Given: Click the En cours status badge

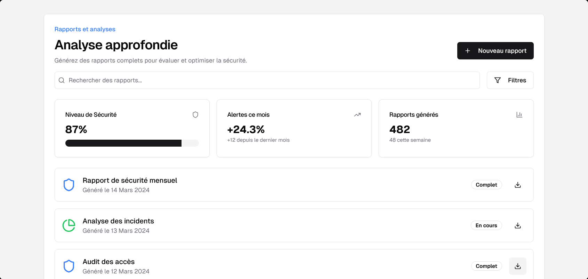Looking at the screenshot, I should click(x=486, y=225).
